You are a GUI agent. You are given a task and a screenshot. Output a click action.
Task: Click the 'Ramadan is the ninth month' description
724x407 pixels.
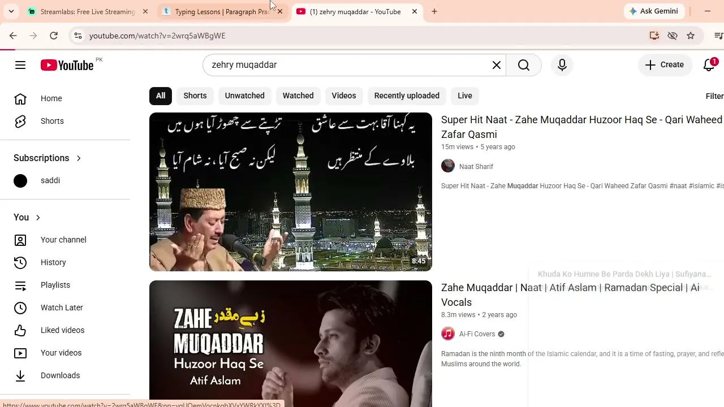[x=583, y=359]
